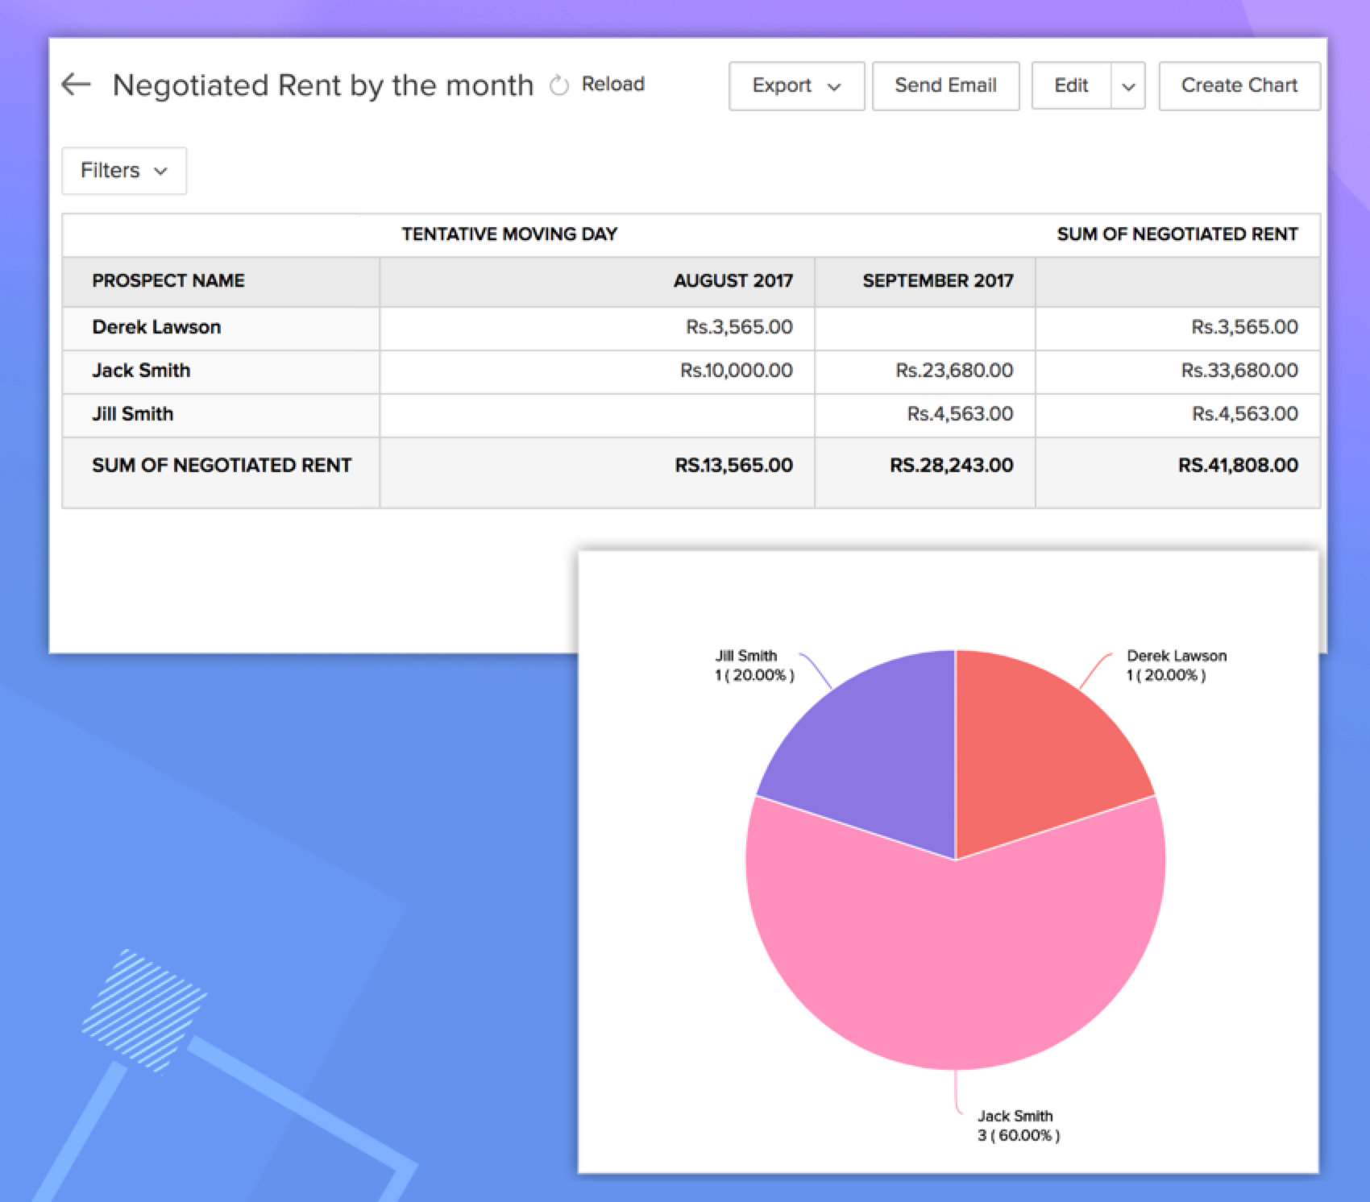Open the Jack Smith prospect row
This screenshot has height=1202, width=1370.
point(141,371)
